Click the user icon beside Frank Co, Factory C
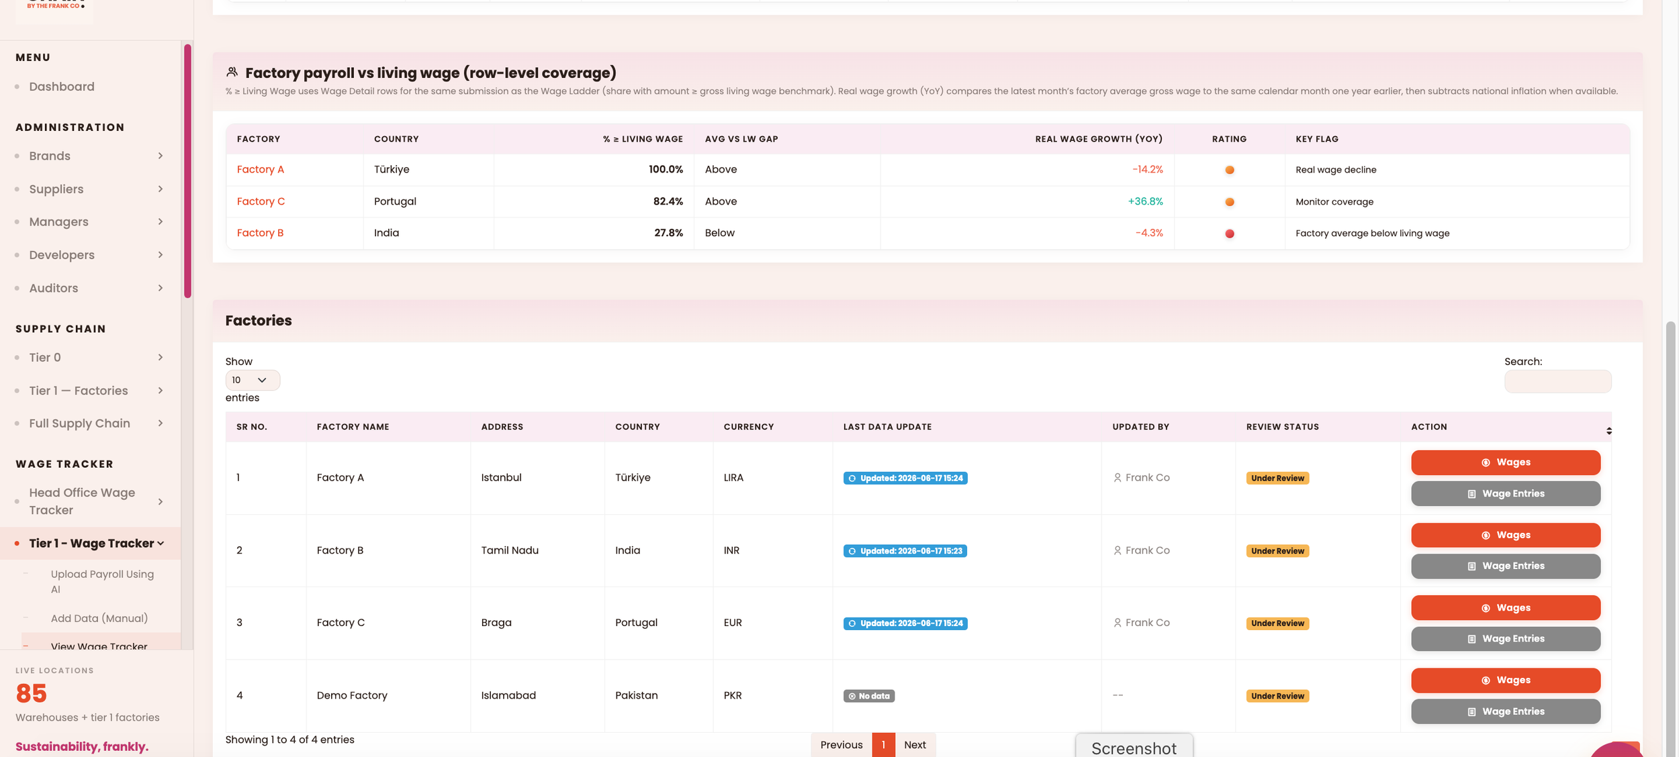The image size is (1679, 757). coord(1118,623)
